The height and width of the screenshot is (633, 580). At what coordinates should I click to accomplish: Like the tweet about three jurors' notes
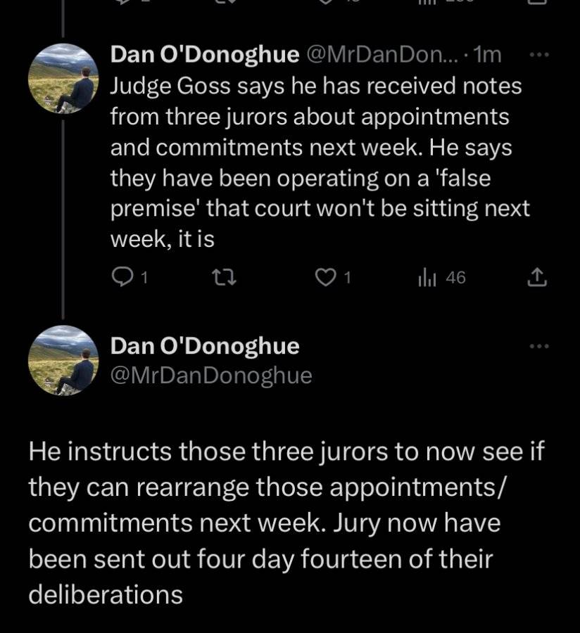pyautogui.click(x=325, y=278)
